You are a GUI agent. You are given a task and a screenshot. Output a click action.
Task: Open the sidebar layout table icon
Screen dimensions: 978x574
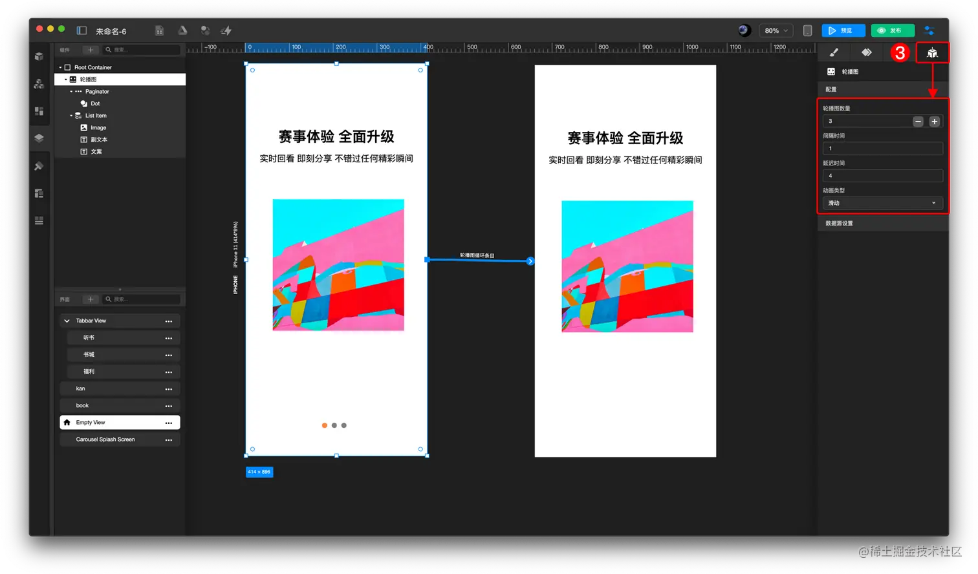(x=39, y=193)
